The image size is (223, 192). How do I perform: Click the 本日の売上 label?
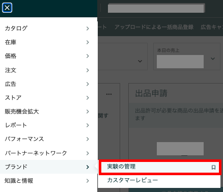tap(168, 50)
